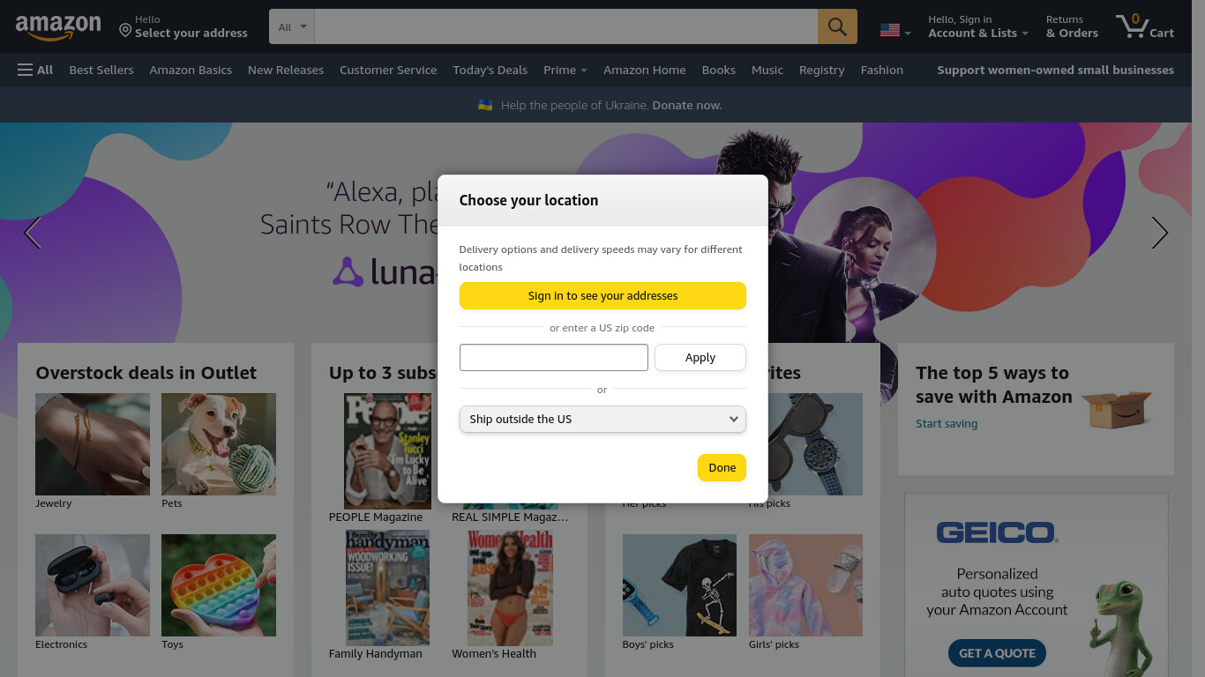Open the shopping cart icon
This screenshot has width=1205, height=677.
pos(1144,26)
